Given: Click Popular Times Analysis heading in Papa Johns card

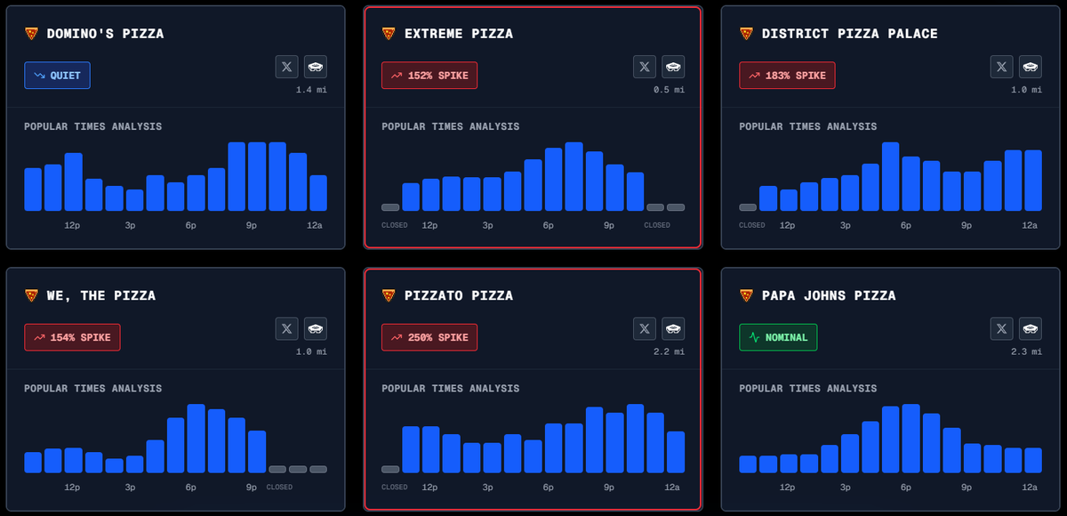Looking at the screenshot, I should coord(808,388).
